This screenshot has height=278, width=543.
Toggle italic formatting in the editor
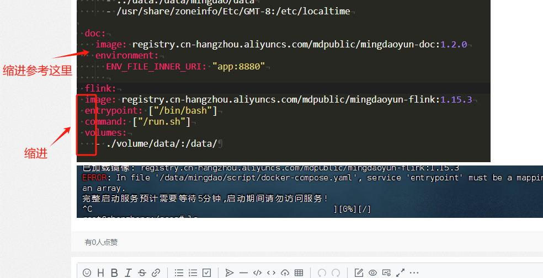tap(128, 273)
